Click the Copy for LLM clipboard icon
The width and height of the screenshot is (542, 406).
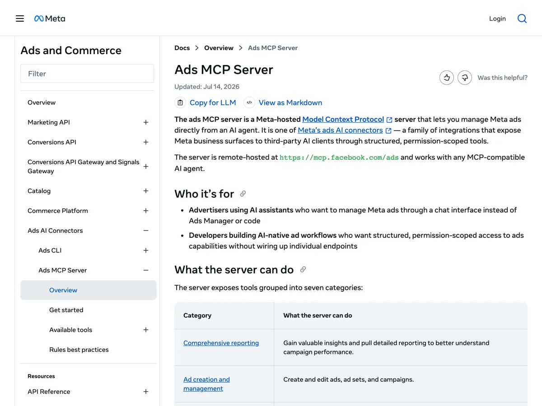(x=180, y=102)
